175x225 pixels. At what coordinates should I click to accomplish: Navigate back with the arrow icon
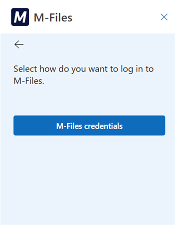click(19, 45)
